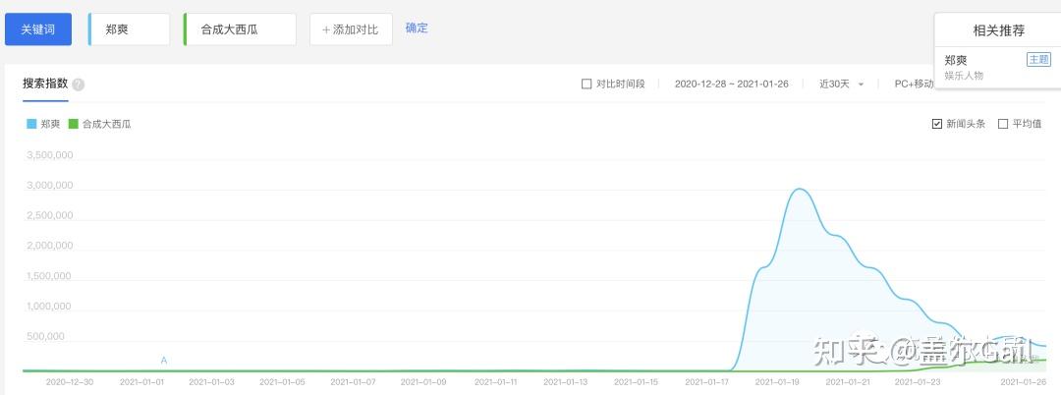Expand the 近30天 time range dropdown
Image resolution: width=1061 pixels, height=395 pixels.
841,85
